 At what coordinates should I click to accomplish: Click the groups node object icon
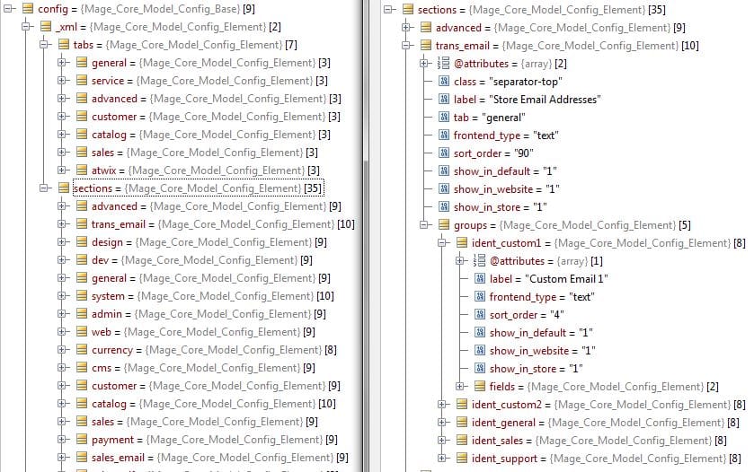click(444, 224)
